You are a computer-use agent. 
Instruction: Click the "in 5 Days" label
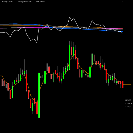point(128,107)
